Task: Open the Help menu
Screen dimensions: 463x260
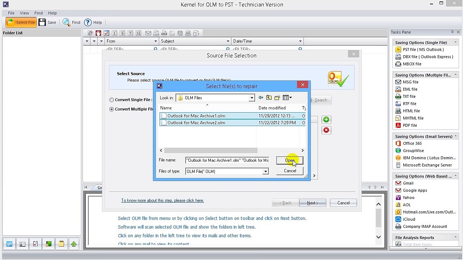Action: point(52,13)
